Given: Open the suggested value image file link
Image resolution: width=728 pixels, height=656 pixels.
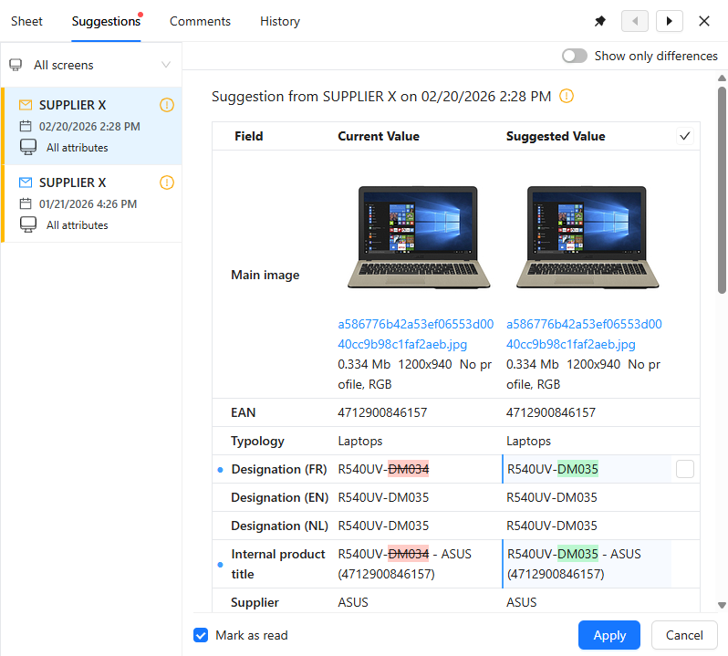Looking at the screenshot, I should tap(584, 334).
